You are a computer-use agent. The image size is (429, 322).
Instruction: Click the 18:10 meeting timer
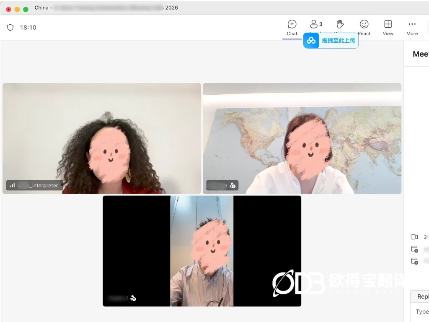point(28,27)
